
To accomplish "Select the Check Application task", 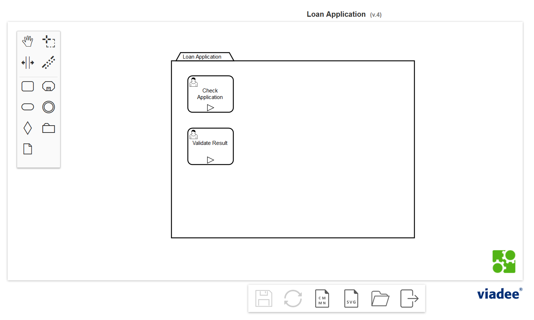I will tap(210, 94).
